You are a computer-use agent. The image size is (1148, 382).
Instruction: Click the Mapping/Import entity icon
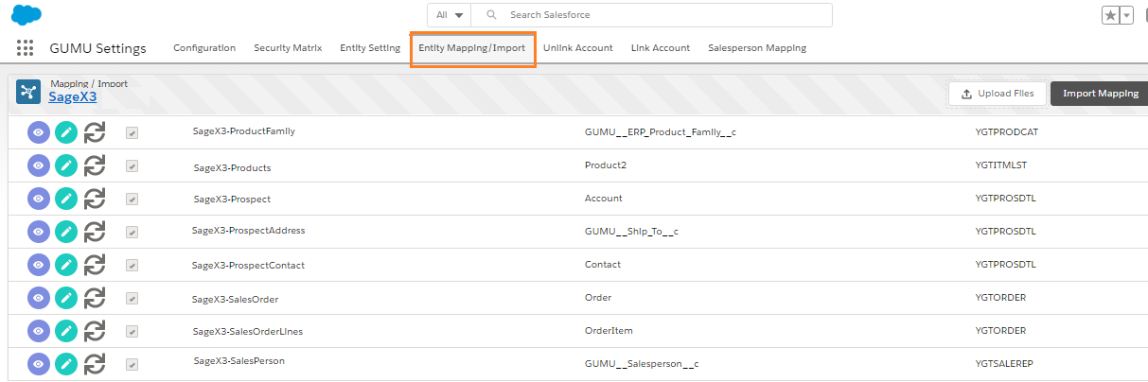click(27, 92)
